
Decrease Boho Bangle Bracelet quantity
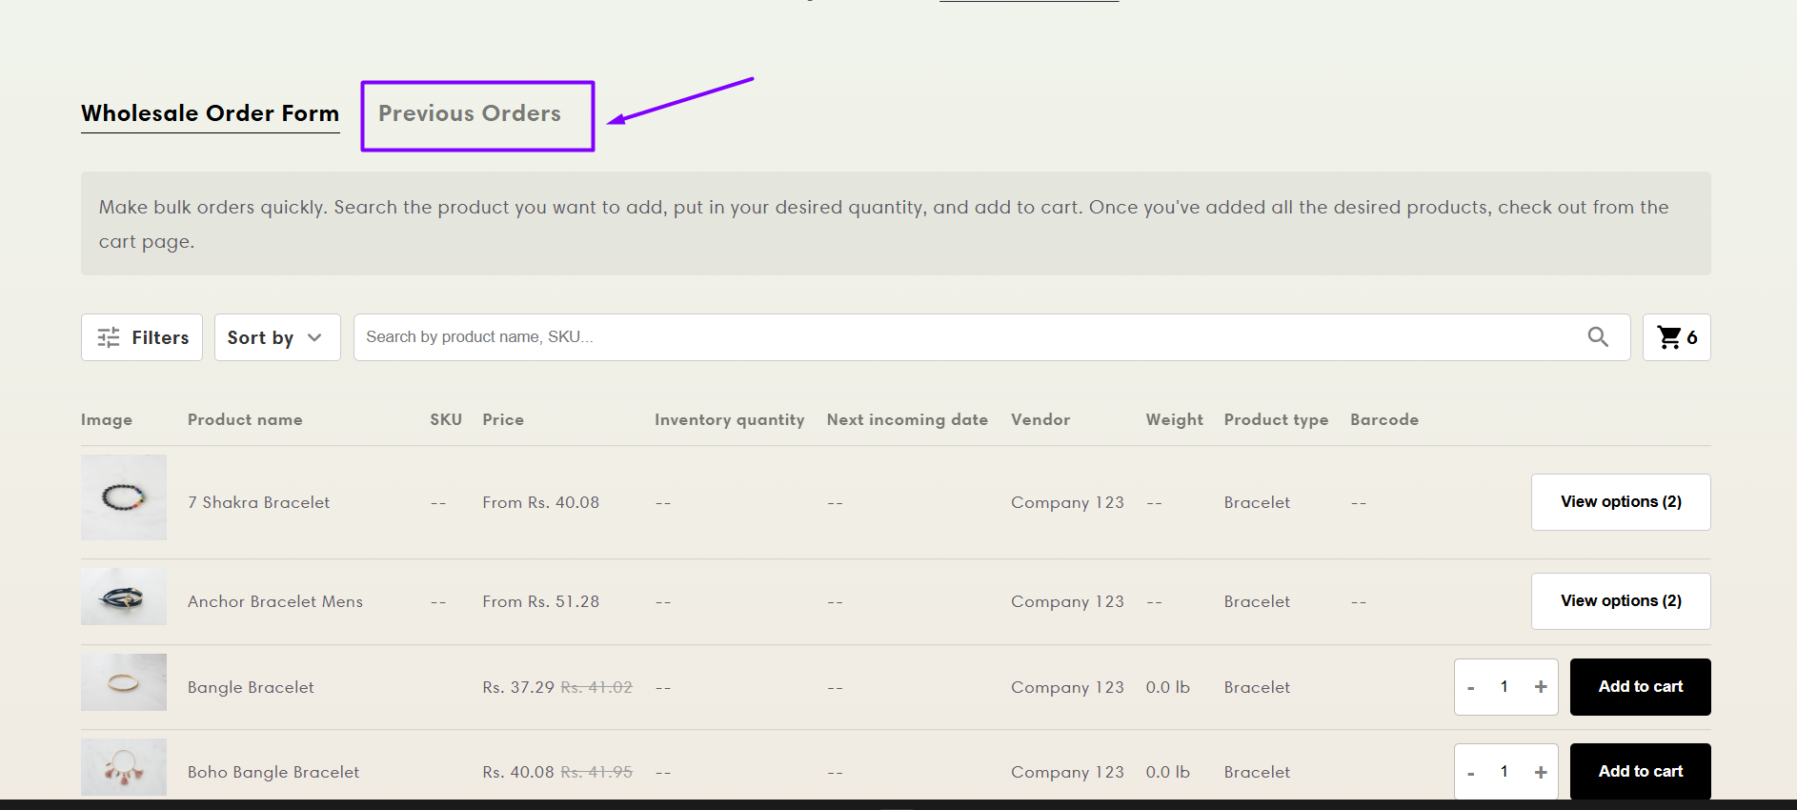tap(1471, 772)
